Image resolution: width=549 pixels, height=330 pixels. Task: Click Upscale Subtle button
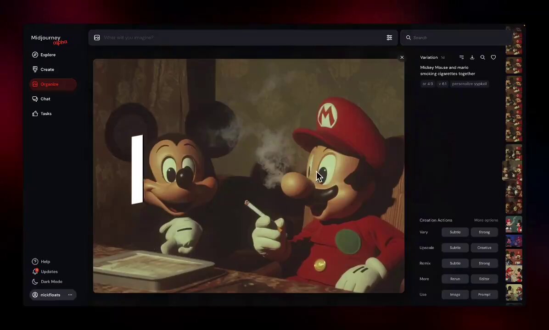point(455,247)
